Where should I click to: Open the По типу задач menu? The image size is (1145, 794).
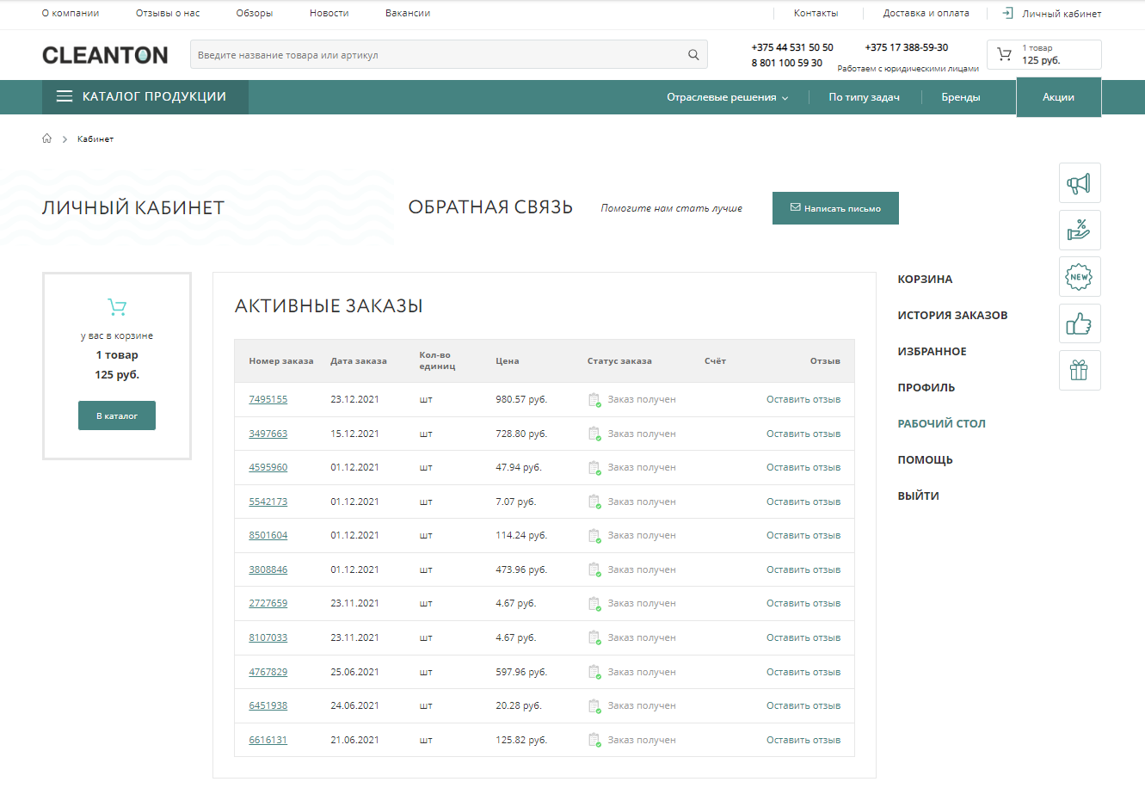click(864, 98)
